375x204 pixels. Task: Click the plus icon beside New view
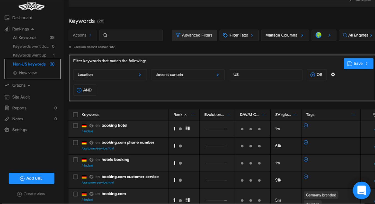pos(15,73)
